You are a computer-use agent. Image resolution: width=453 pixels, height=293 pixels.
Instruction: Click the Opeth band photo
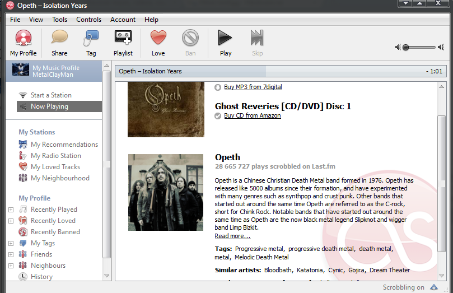166,192
